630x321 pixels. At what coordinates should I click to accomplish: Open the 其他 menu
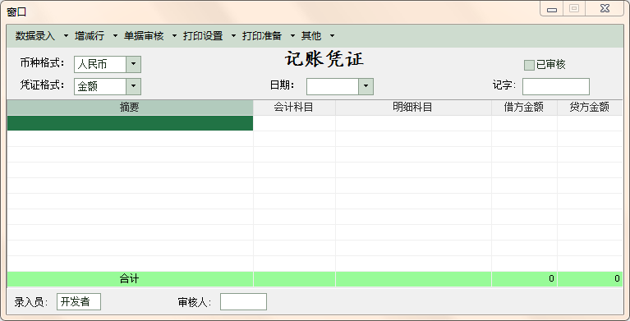(311, 36)
